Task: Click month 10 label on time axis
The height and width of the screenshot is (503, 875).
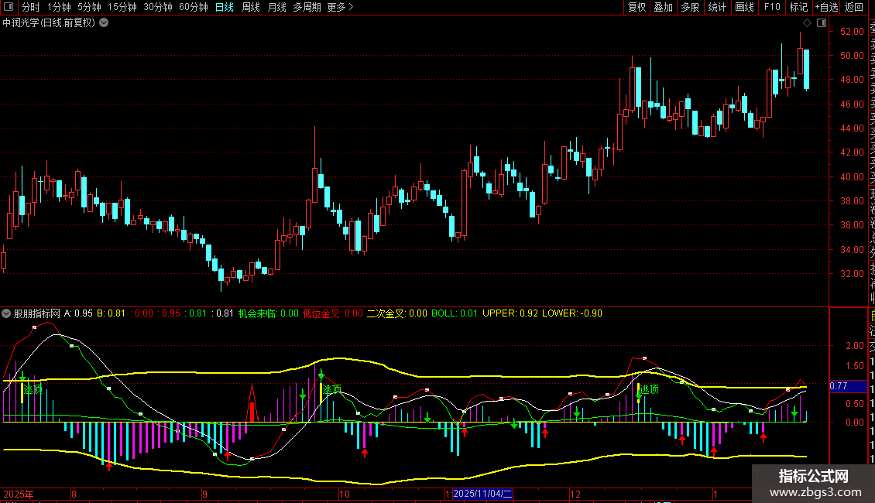Action: pos(345,494)
